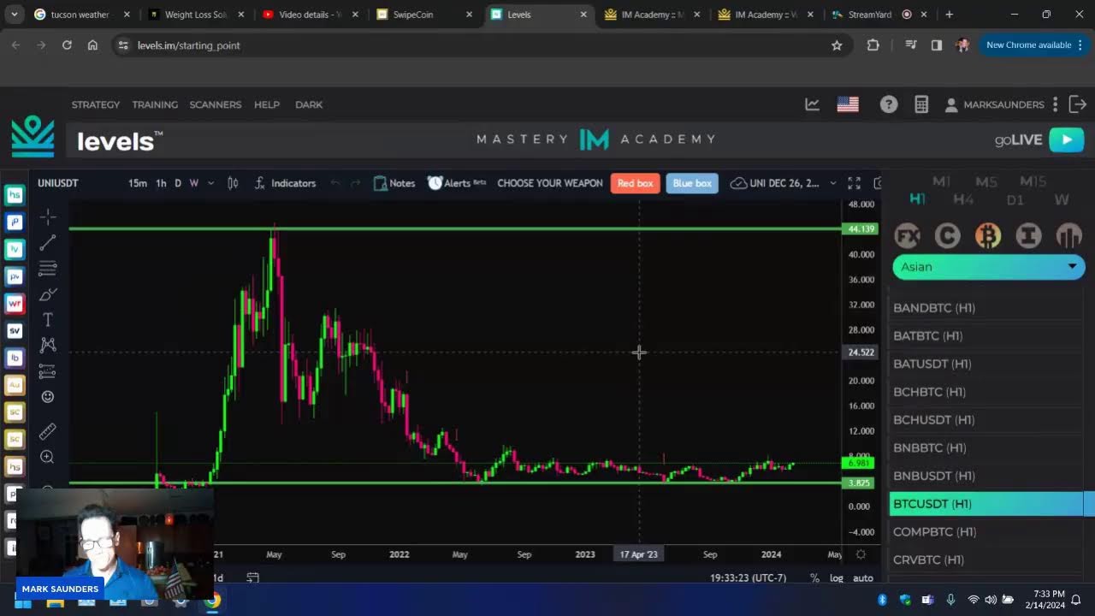Switch scanner timeframe to M1
This screenshot has width=1095, height=616.
941,181
